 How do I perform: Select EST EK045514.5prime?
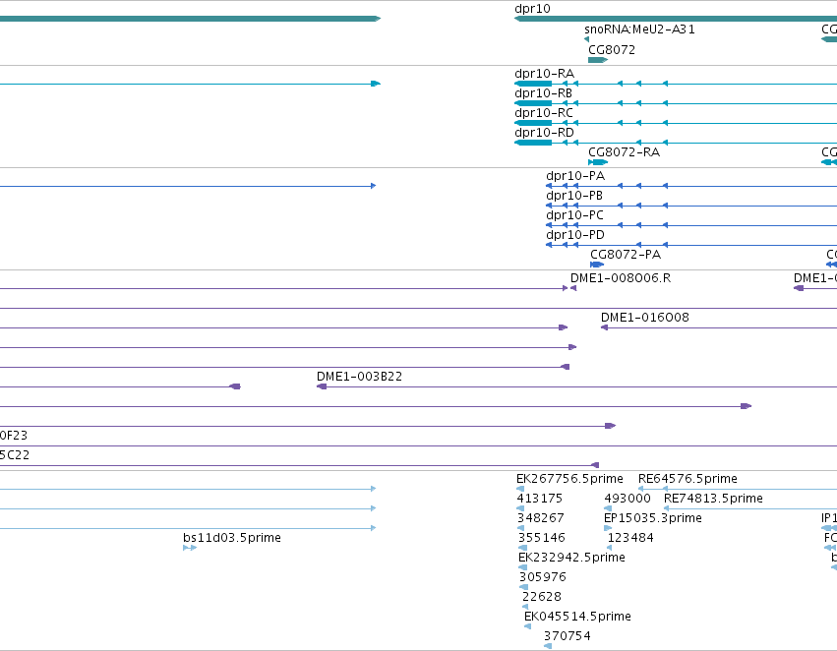pos(577,618)
